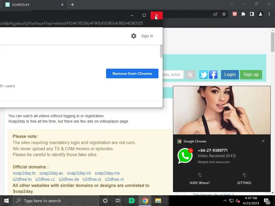Click the Login button
This screenshot has width=275, height=206.
[x=230, y=75]
